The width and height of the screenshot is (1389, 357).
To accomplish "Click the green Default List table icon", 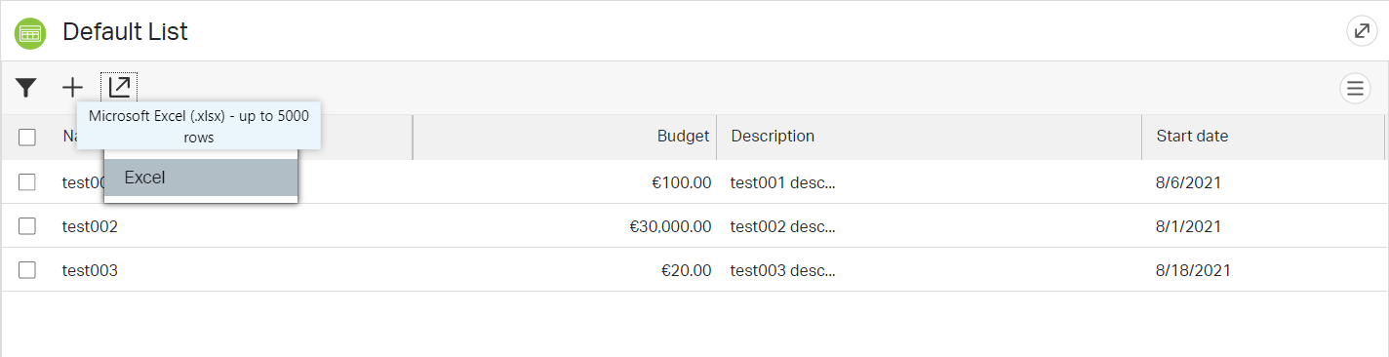I will tap(30, 33).
